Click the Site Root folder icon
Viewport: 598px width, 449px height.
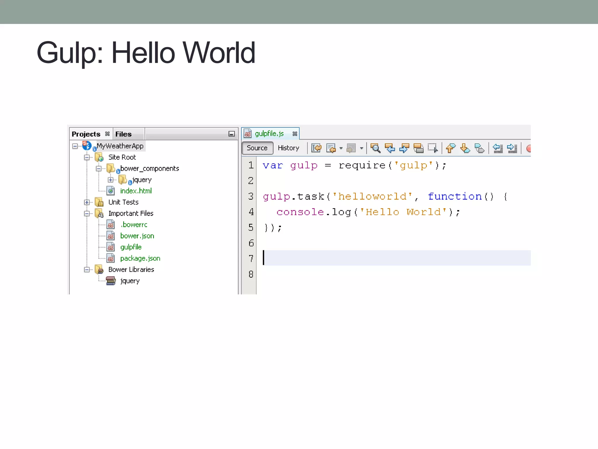(x=99, y=157)
